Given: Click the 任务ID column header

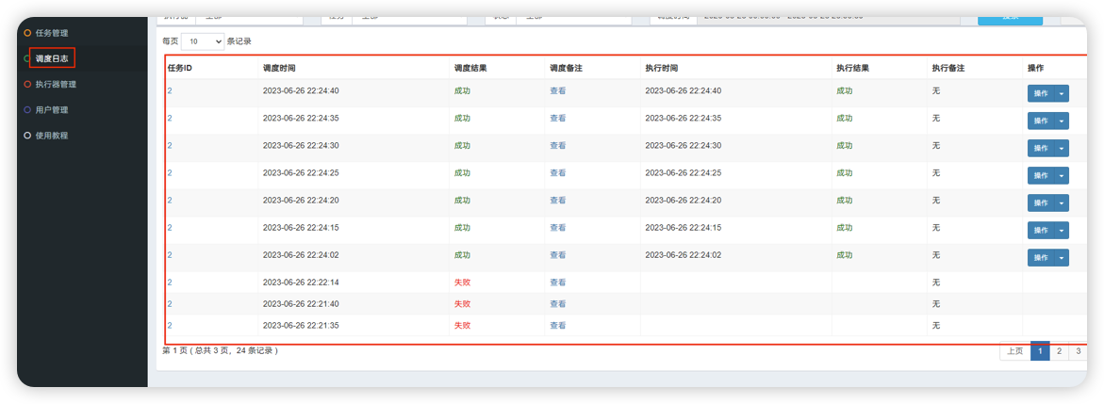Looking at the screenshot, I should coord(179,68).
